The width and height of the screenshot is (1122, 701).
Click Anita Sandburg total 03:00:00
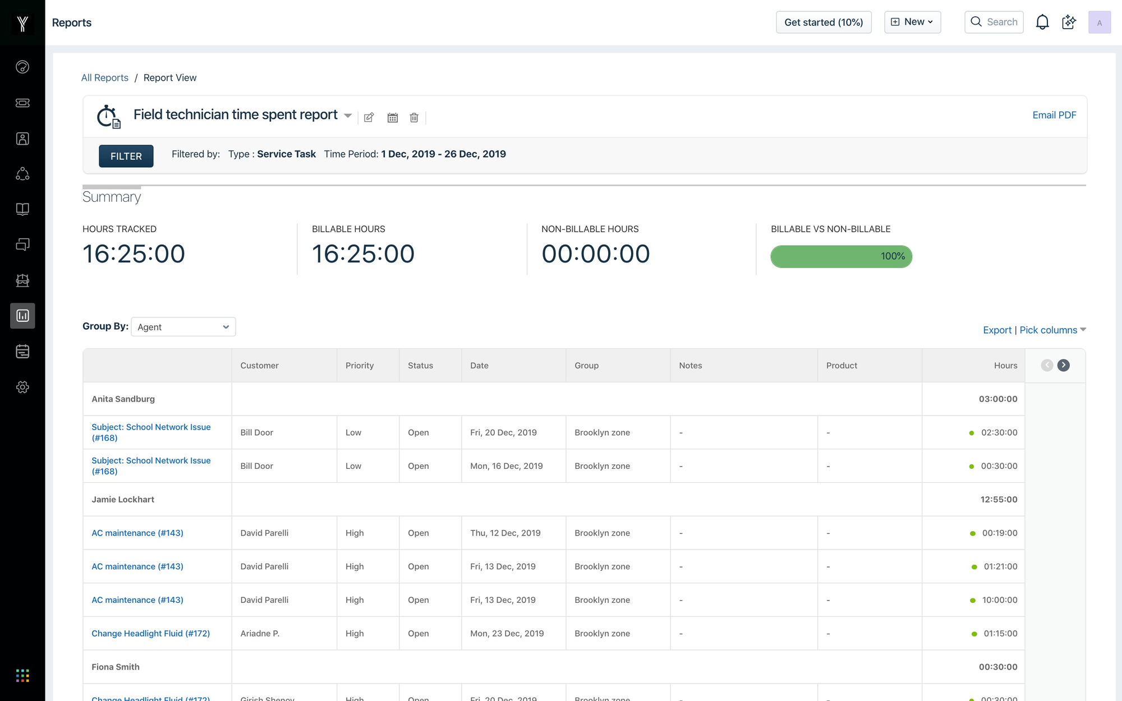[998, 399]
